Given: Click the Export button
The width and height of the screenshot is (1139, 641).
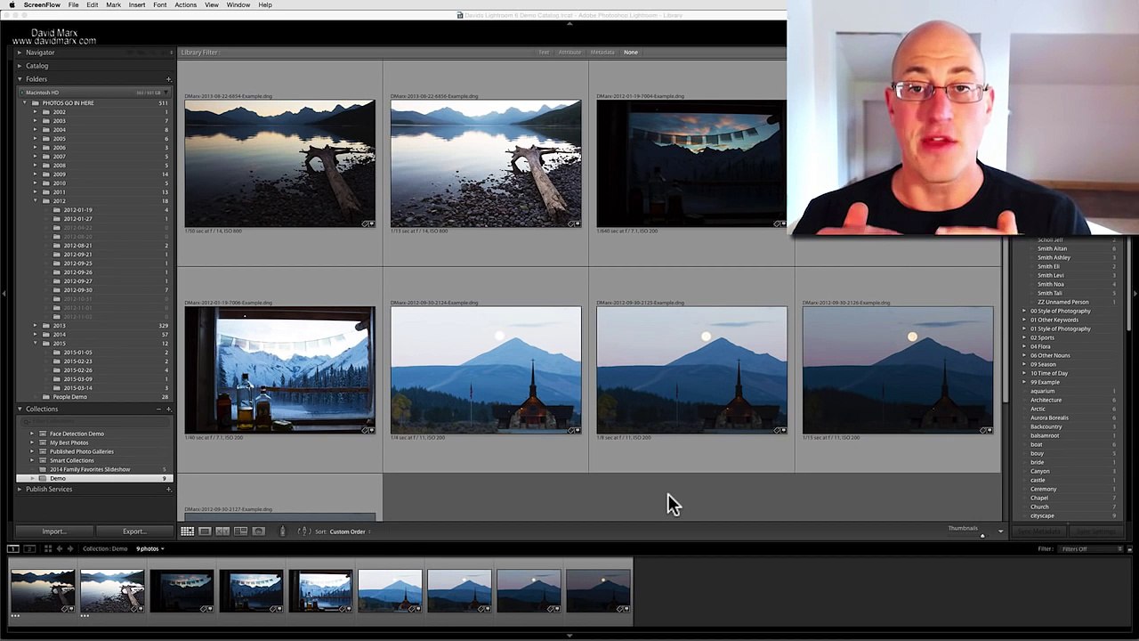Looking at the screenshot, I should [x=134, y=531].
